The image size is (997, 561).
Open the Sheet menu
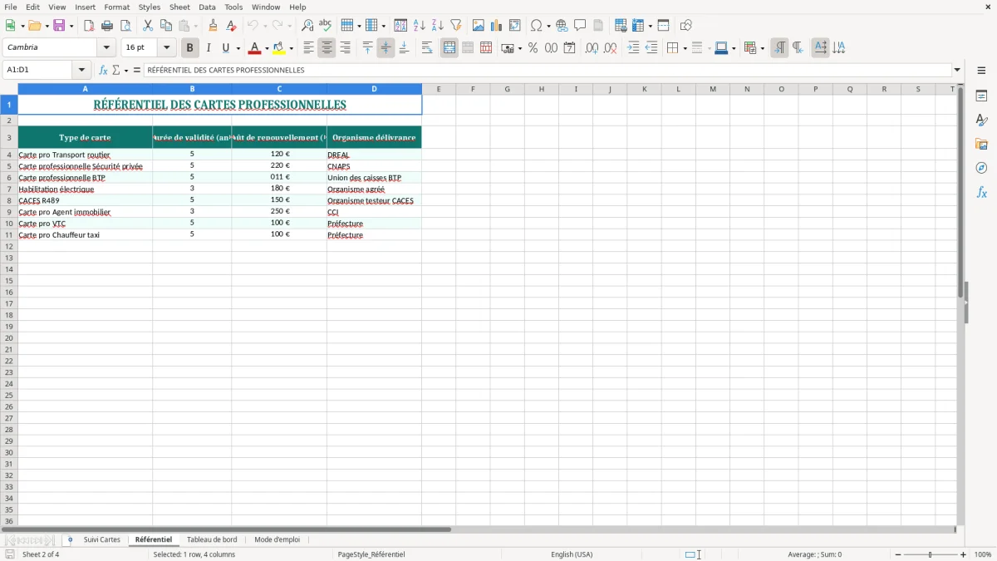[x=179, y=7]
